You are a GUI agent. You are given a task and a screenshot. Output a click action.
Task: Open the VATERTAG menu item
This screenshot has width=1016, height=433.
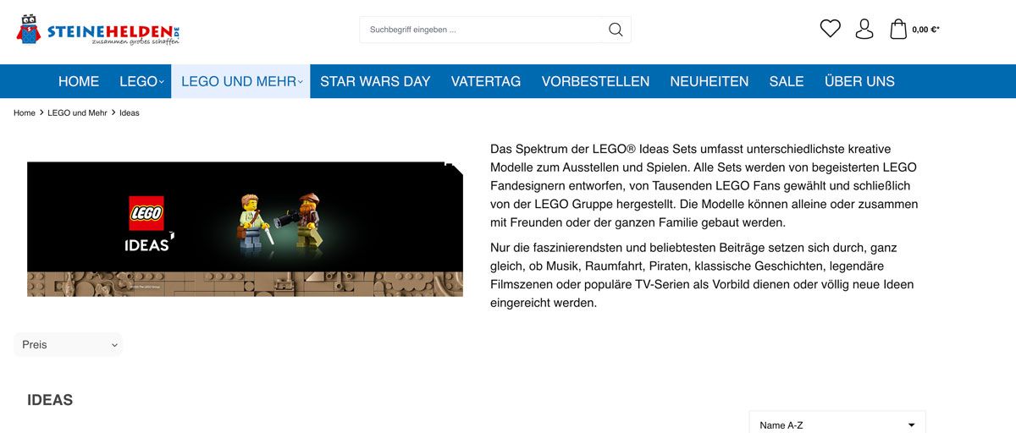coord(486,81)
